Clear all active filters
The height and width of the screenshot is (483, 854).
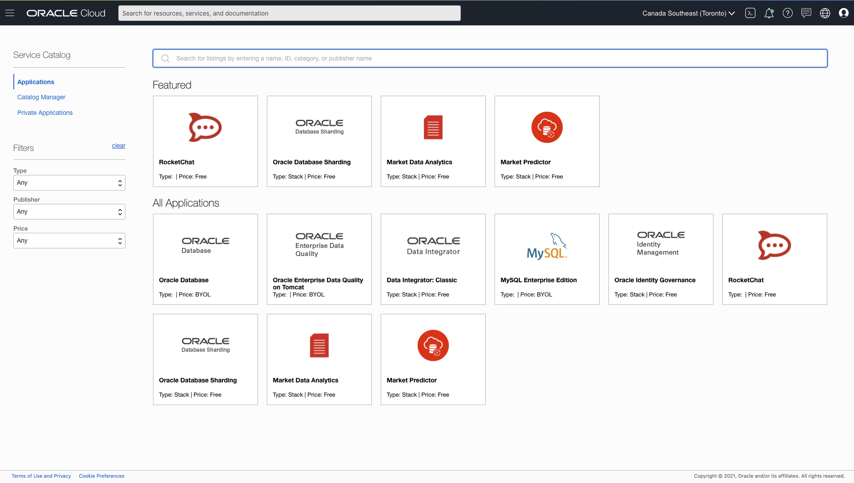[x=118, y=146]
